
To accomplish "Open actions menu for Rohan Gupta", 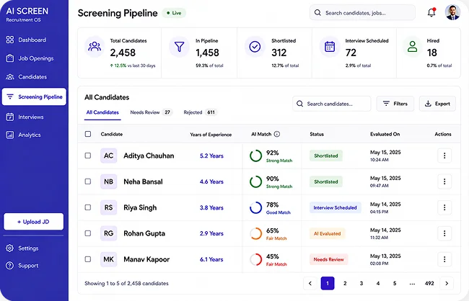I will [444, 233].
